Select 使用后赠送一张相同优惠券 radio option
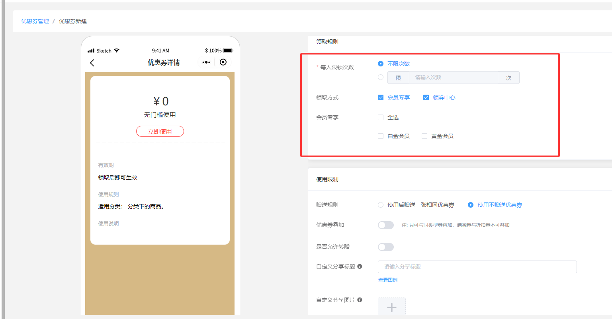The width and height of the screenshot is (612, 319). (x=381, y=205)
